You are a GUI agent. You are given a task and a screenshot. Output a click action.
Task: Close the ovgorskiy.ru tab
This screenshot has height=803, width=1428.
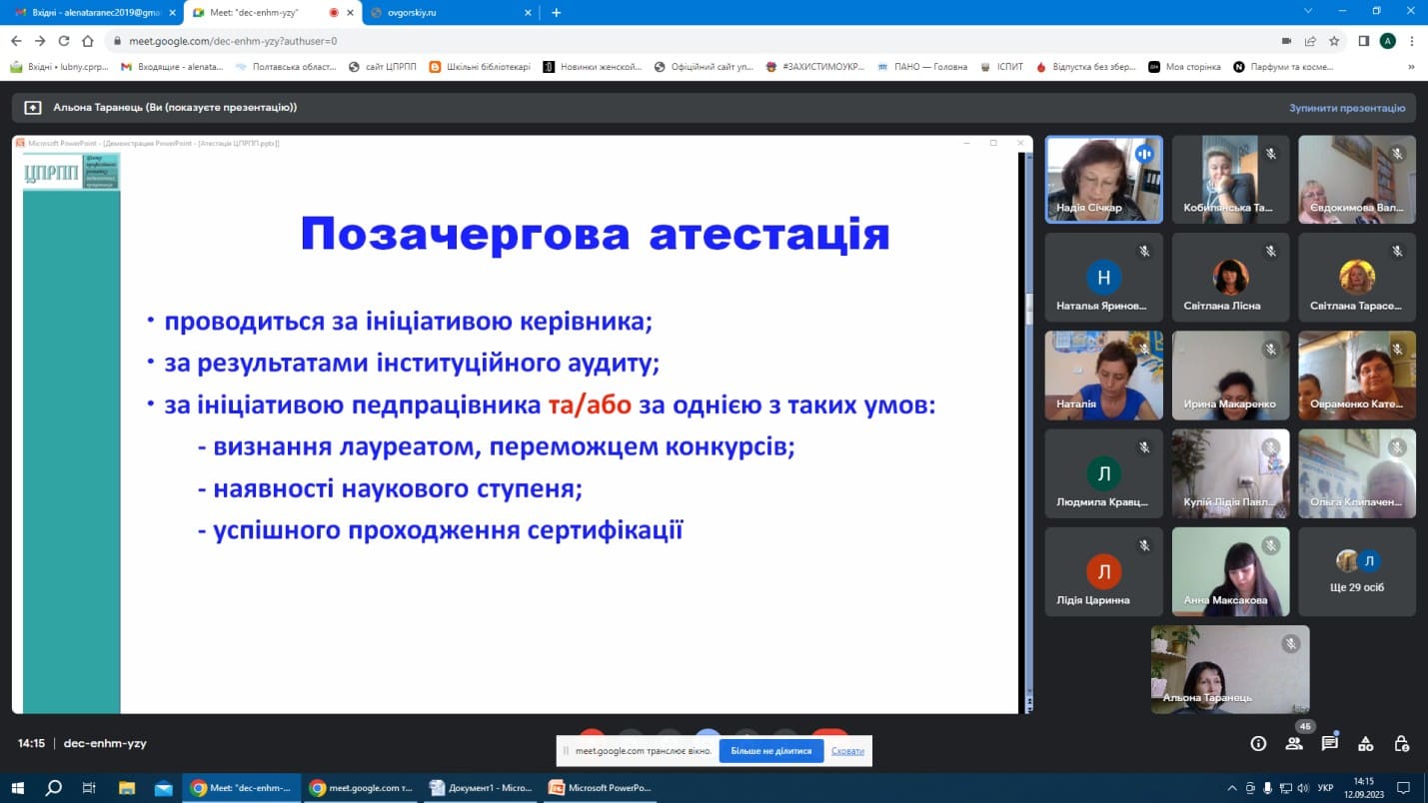[526, 13]
